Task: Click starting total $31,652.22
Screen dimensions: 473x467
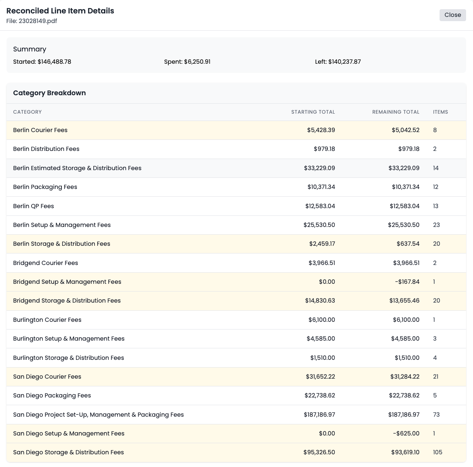Action: coord(320,377)
